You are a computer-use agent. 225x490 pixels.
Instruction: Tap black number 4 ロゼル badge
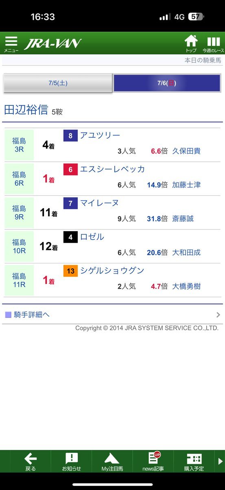(70, 237)
